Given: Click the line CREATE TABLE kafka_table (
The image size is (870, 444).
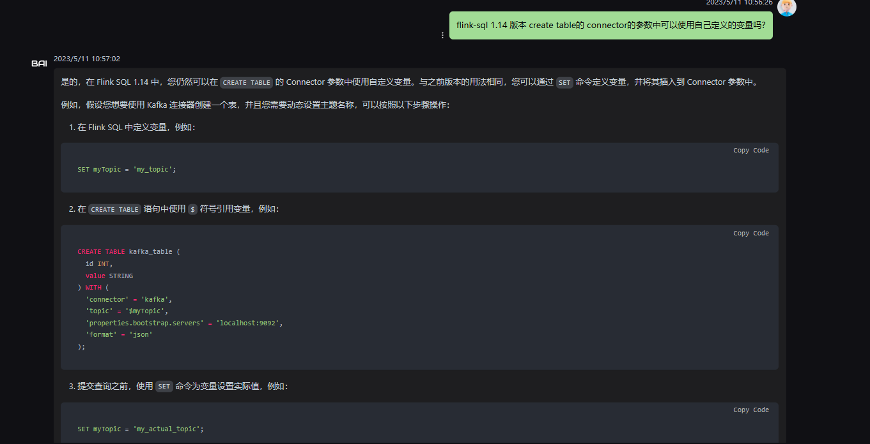Looking at the screenshot, I should click(x=128, y=252).
